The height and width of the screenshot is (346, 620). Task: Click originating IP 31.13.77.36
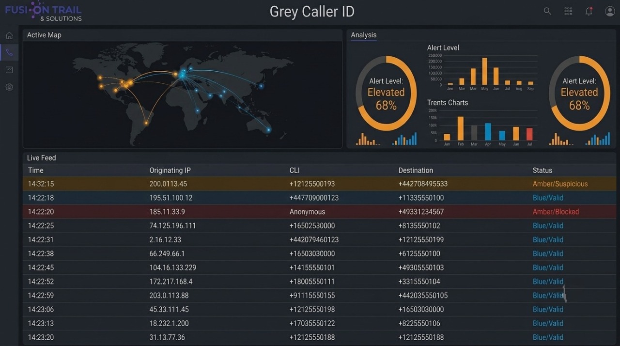tap(167, 338)
